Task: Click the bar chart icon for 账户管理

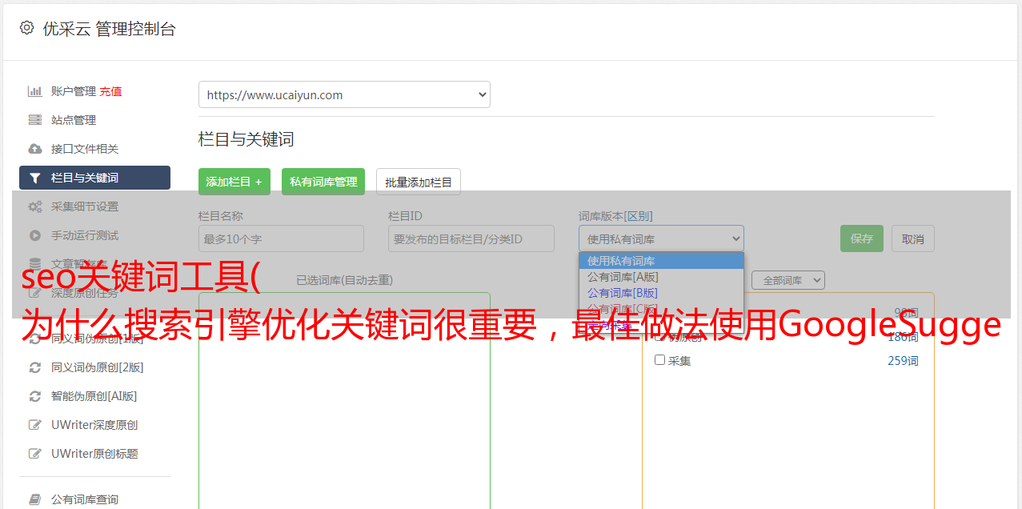Action: (x=35, y=91)
